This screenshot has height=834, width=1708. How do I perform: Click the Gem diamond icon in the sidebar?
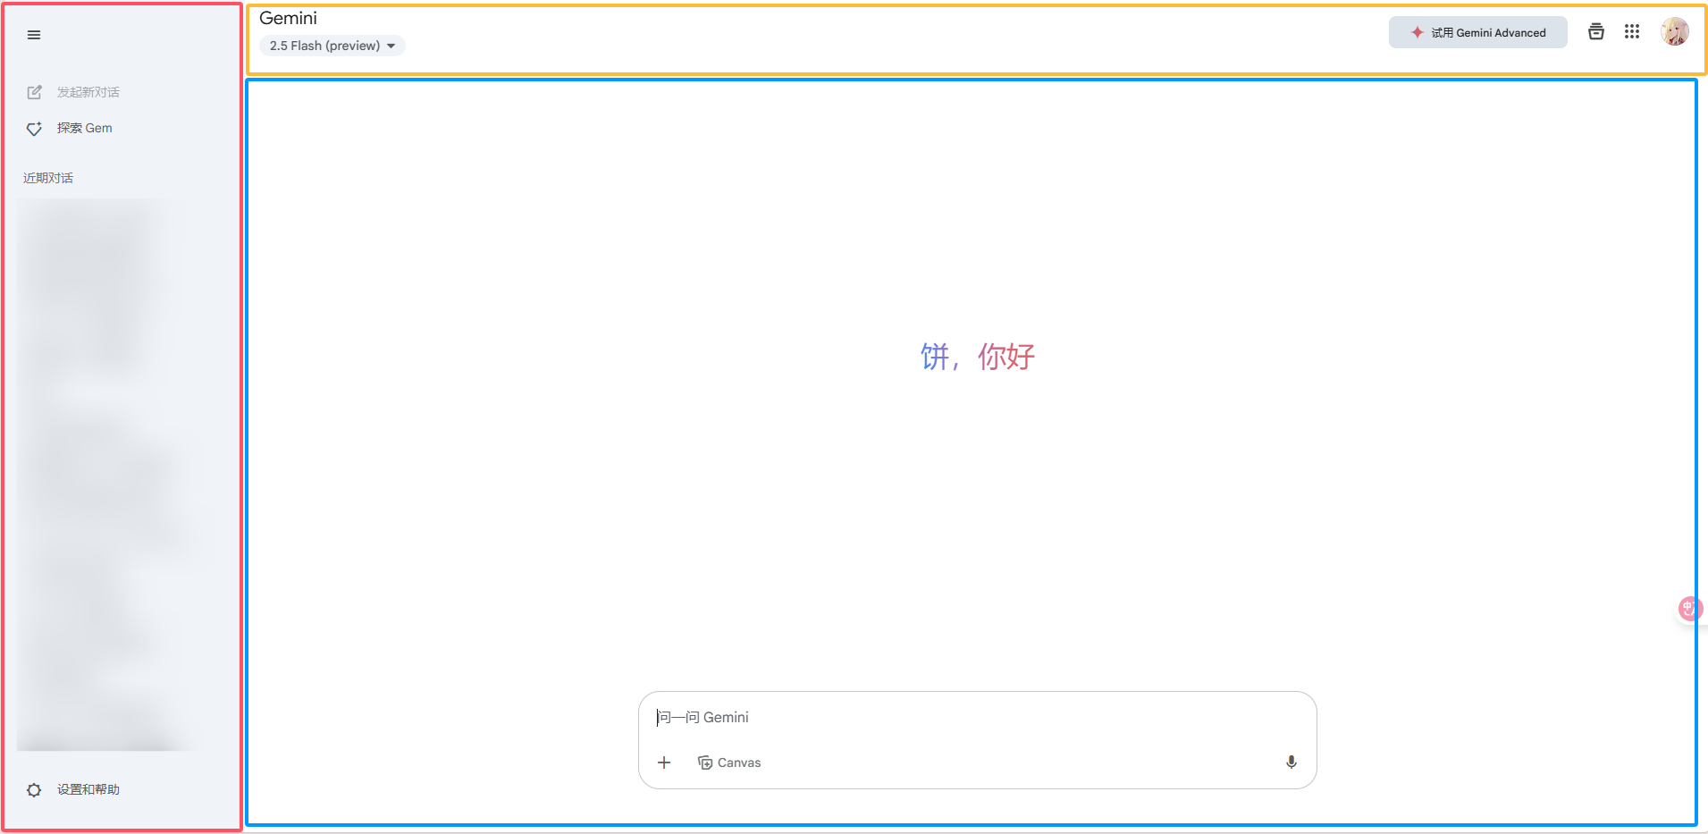click(x=34, y=129)
